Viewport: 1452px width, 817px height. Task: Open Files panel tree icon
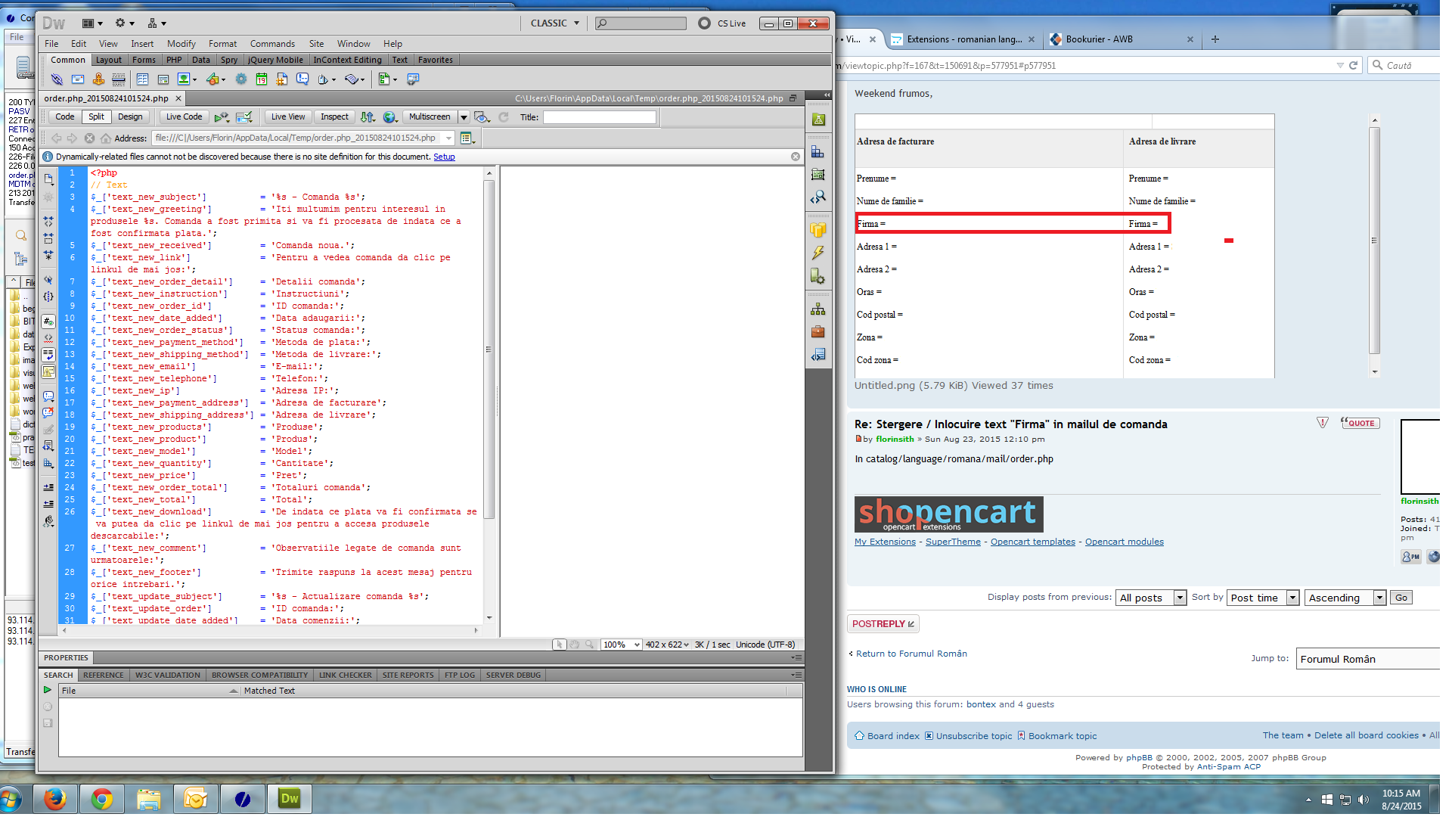[818, 309]
